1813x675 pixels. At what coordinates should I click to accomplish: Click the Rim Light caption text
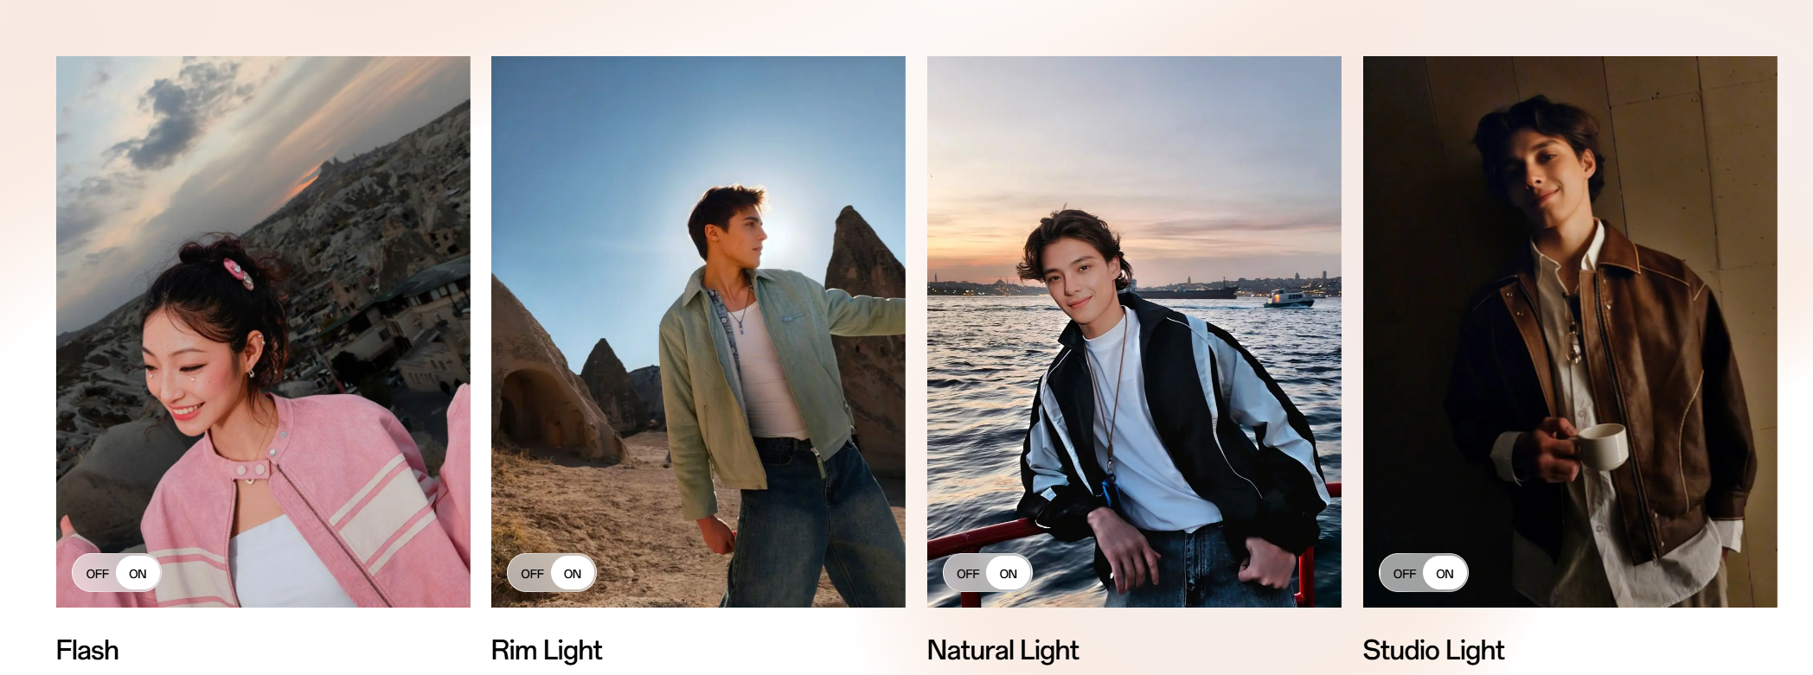click(x=547, y=650)
